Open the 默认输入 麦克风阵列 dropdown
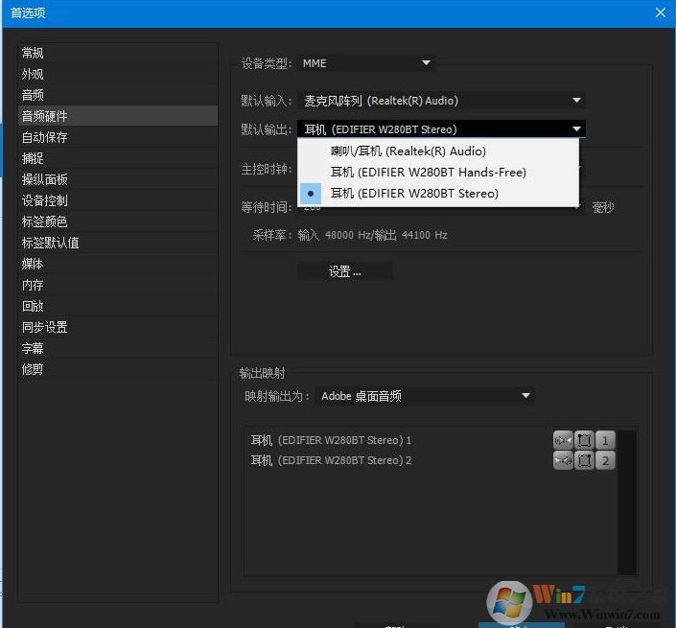 [x=441, y=101]
